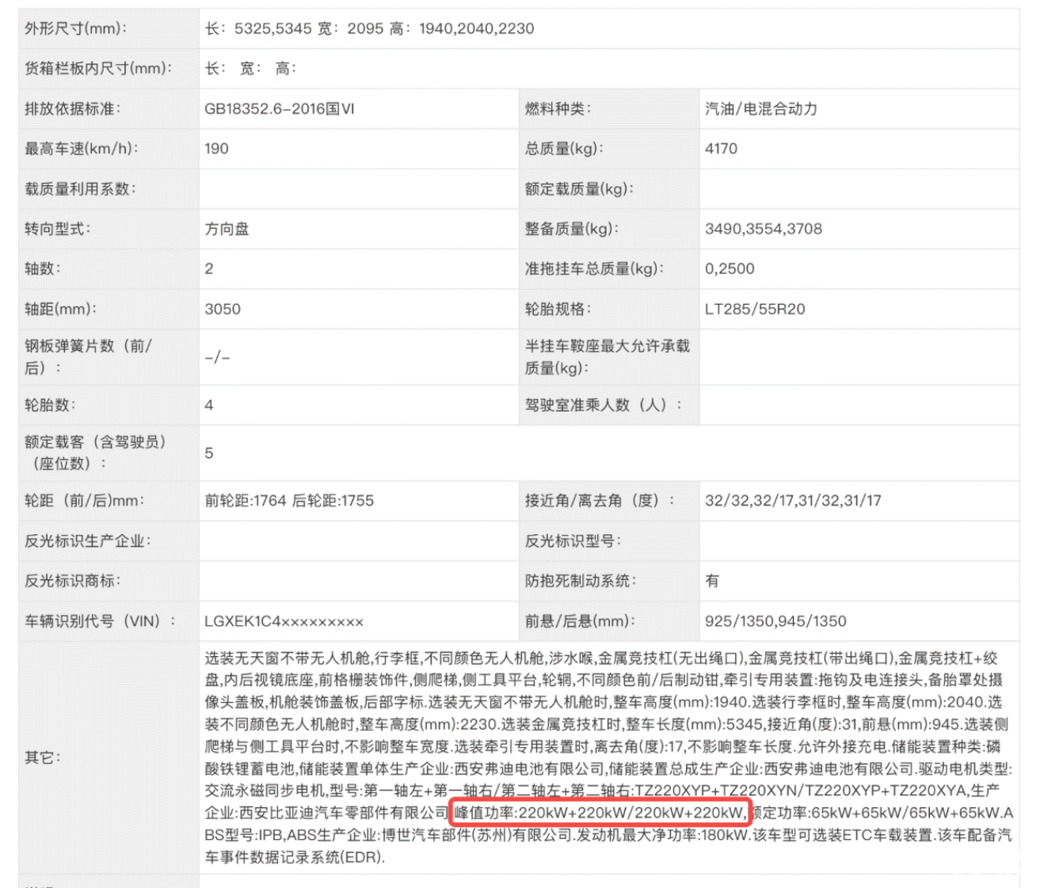Click the 轮距（前/后）mm label

(x=84, y=500)
